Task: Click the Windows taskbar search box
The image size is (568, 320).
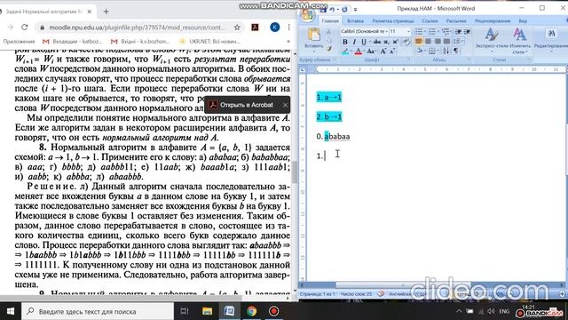Action: [x=98, y=311]
